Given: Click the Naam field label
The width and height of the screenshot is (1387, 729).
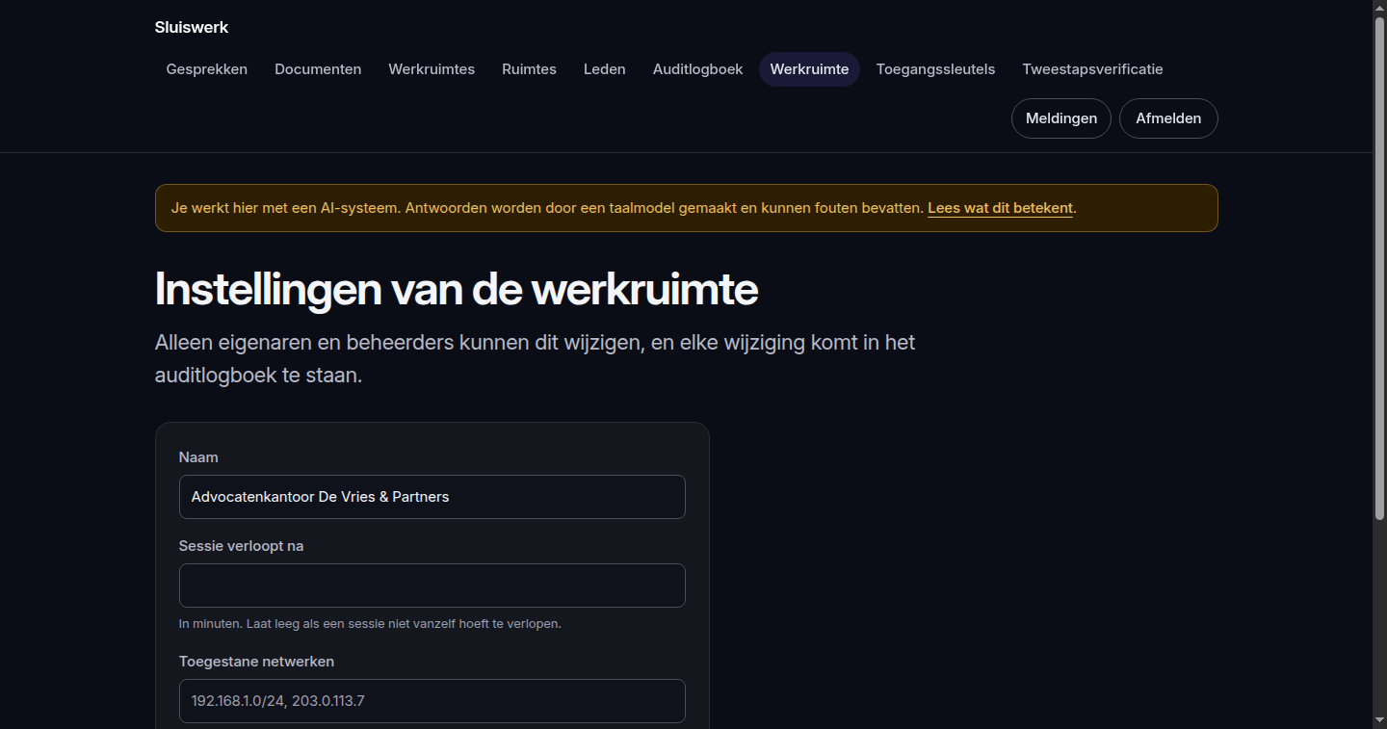Looking at the screenshot, I should (x=198, y=457).
